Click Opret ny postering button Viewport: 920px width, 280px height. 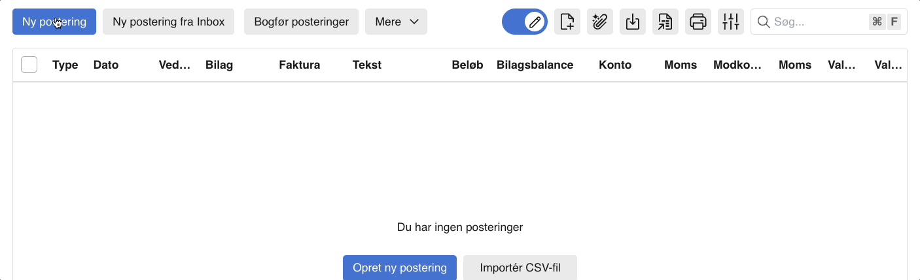(400, 268)
